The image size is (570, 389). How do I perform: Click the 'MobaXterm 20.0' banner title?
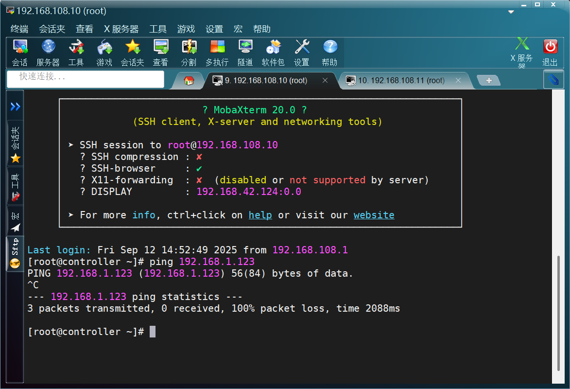click(x=255, y=110)
